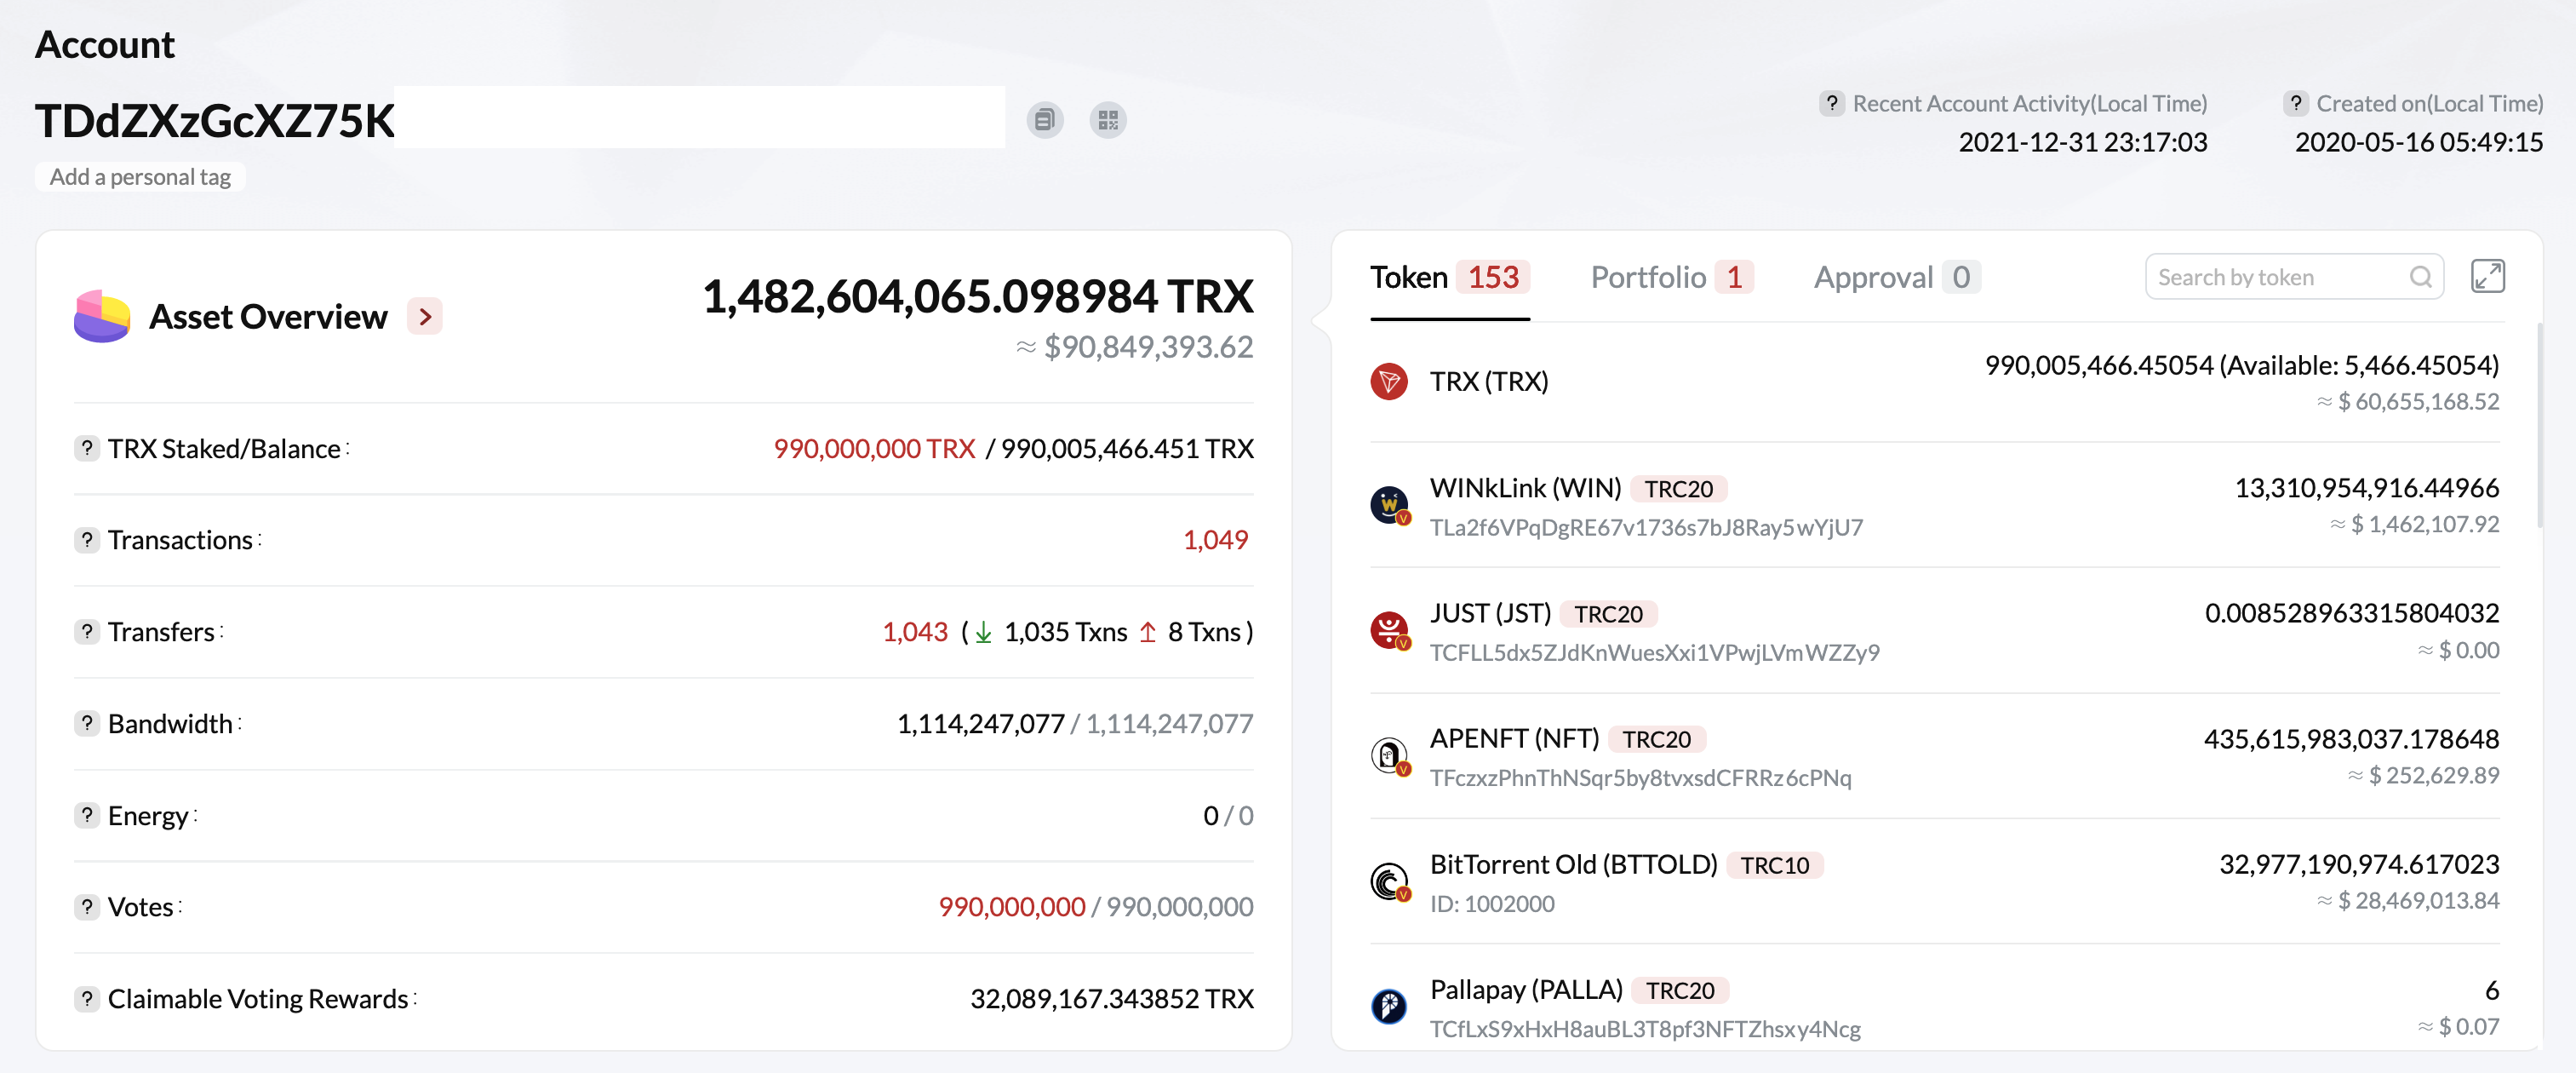Image resolution: width=2576 pixels, height=1073 pixels.
Task: Click the Pallapay token logo
Action: point(1388,1006)
